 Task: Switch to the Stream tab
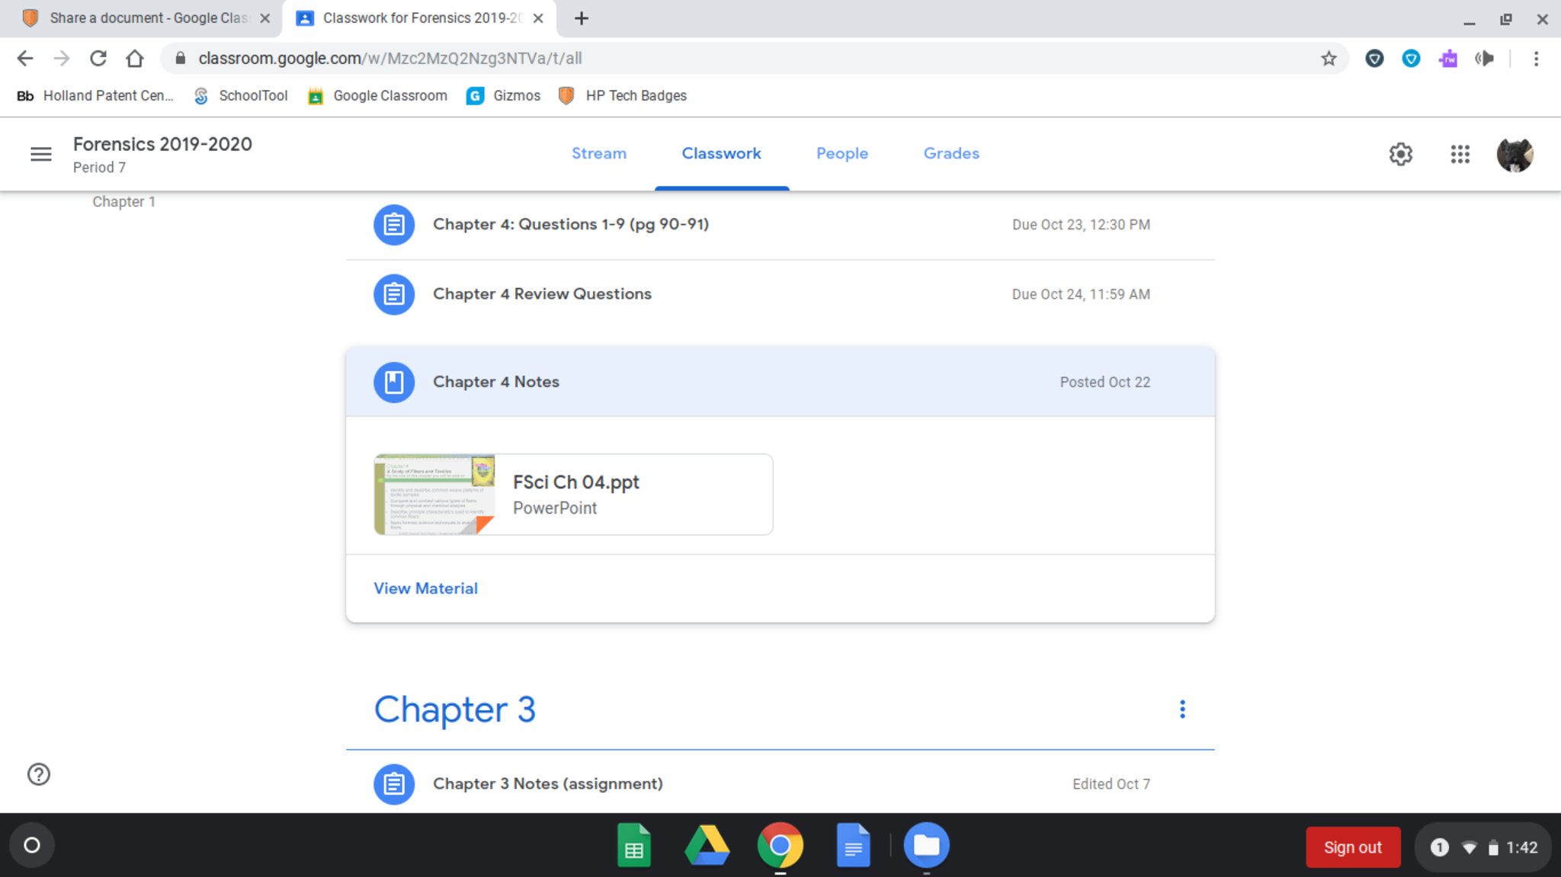[599, 153]
